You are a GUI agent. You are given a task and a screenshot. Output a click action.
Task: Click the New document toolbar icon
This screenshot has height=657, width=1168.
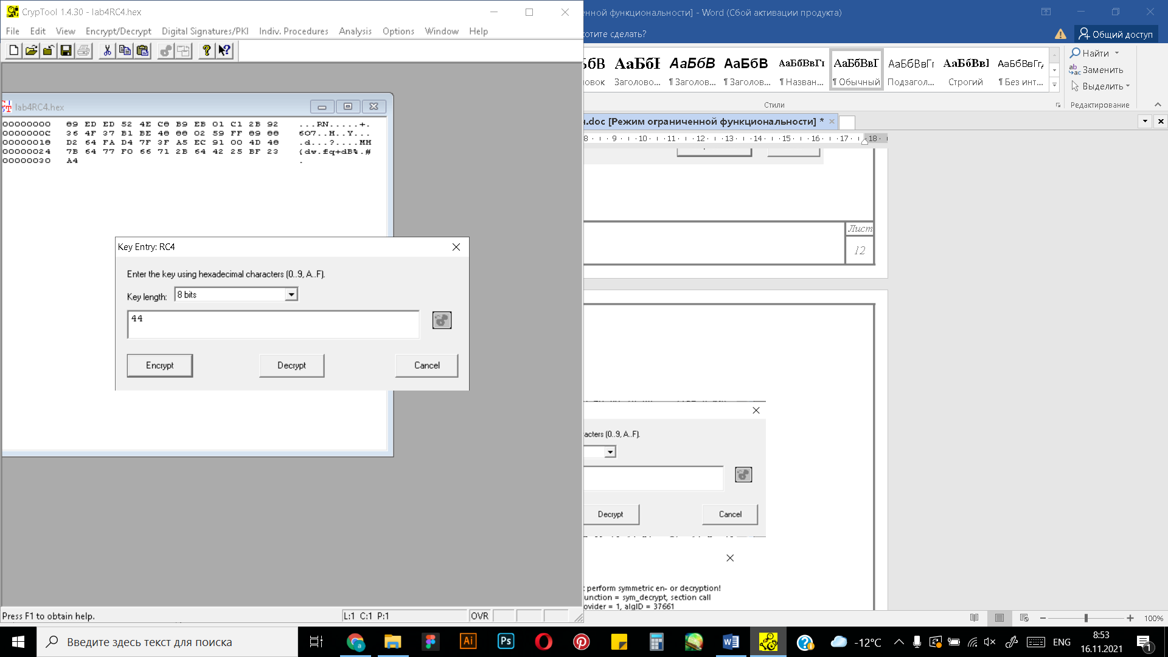(x=13, y=50)
